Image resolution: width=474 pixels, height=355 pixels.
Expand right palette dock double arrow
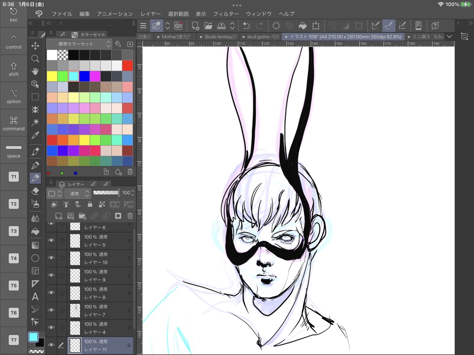click(470, 23)
